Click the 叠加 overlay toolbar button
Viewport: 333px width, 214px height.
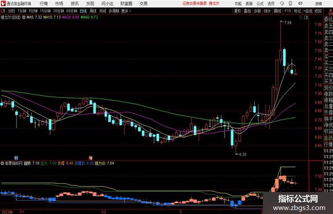[247, 11]
